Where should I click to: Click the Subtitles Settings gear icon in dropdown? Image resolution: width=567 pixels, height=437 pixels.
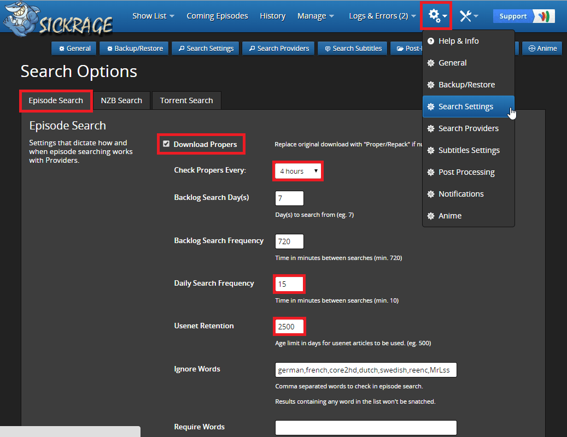(x=431, y=150)
